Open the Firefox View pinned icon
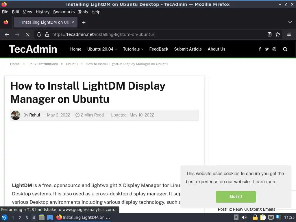This screenshot has width=296, height=222. [6, 22]
